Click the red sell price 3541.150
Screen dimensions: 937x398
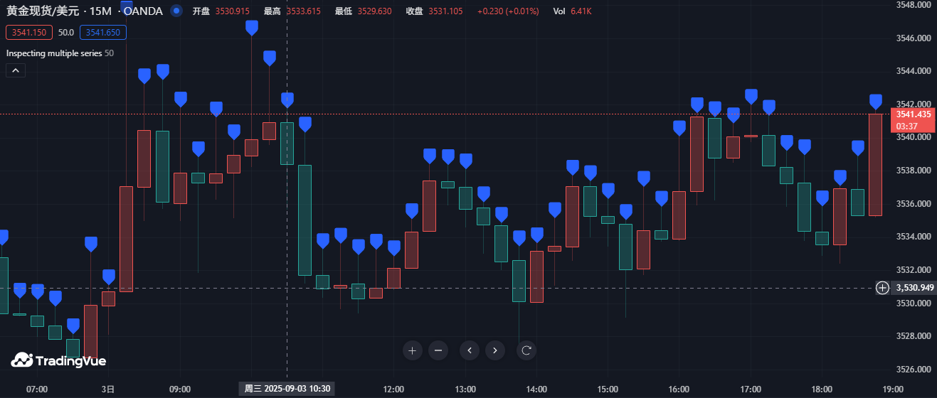pos(29,32)
